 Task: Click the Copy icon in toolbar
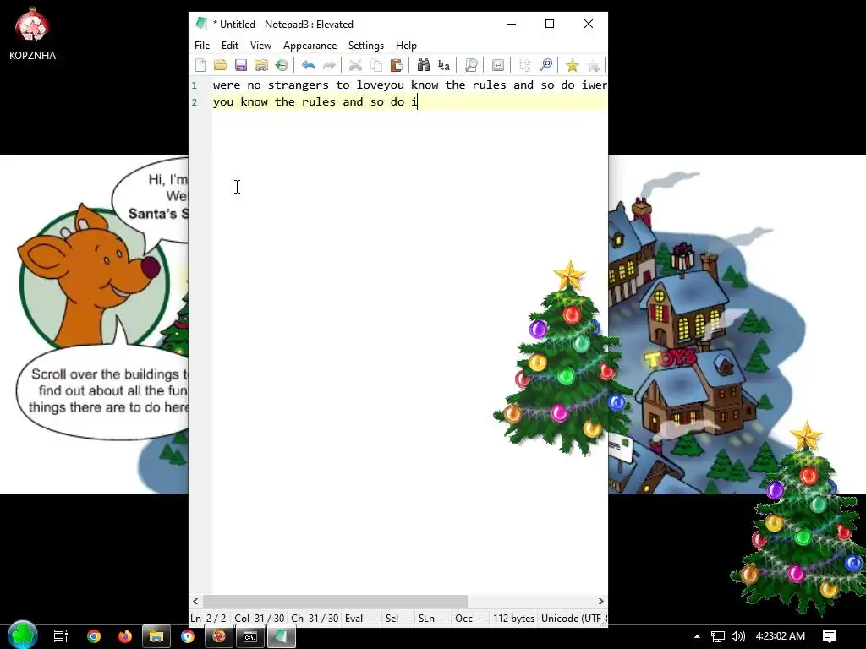(x=375, y=65)
